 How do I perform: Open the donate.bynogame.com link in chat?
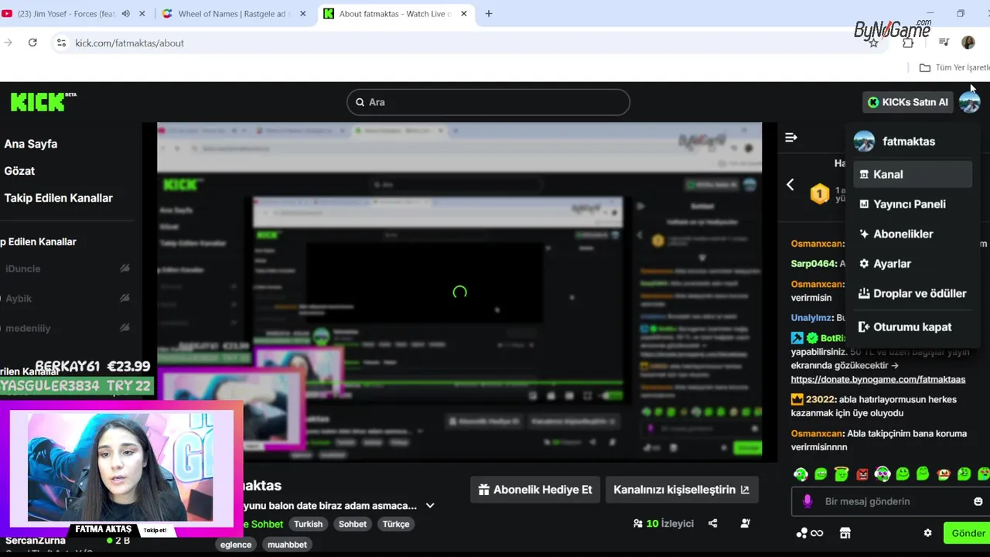(x=878, y=379)
